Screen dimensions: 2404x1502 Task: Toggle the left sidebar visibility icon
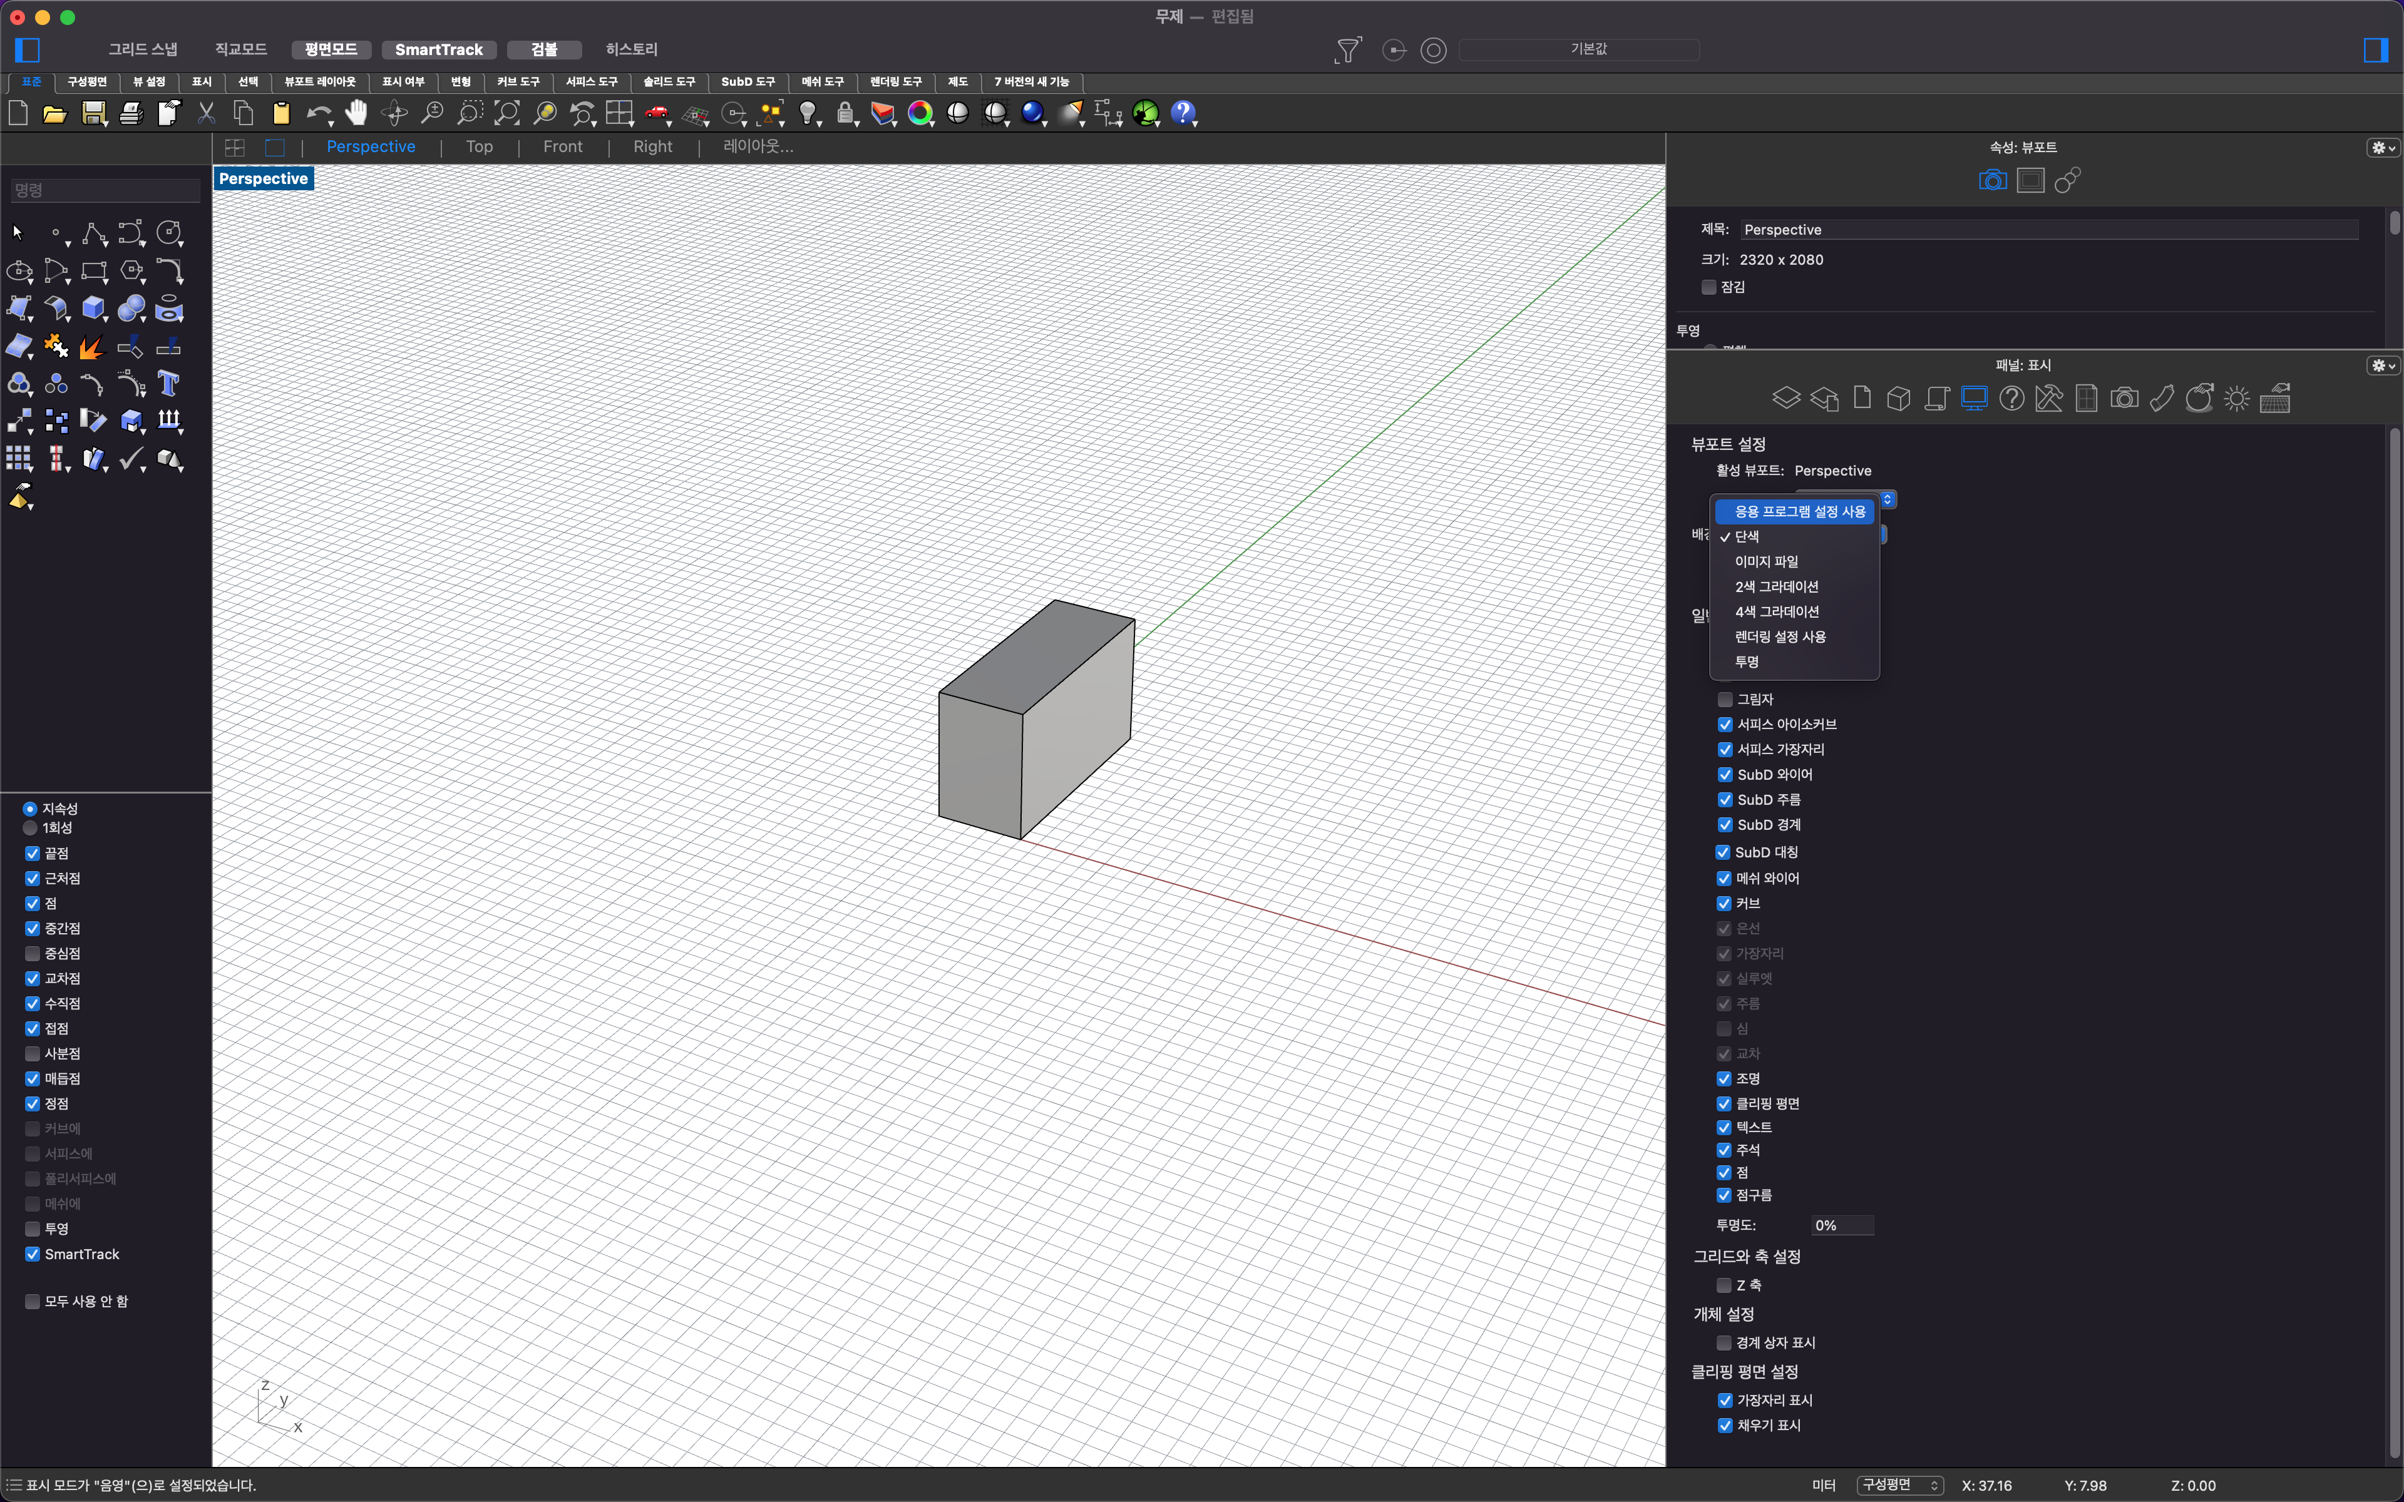tap(28, 49)
